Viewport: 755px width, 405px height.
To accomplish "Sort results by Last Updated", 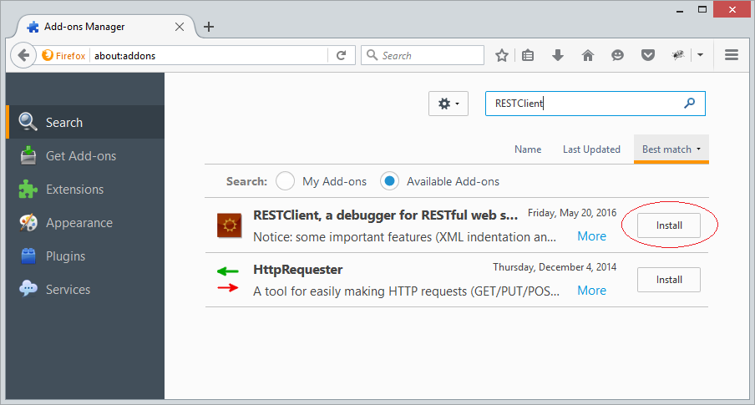I will point(591,149).
